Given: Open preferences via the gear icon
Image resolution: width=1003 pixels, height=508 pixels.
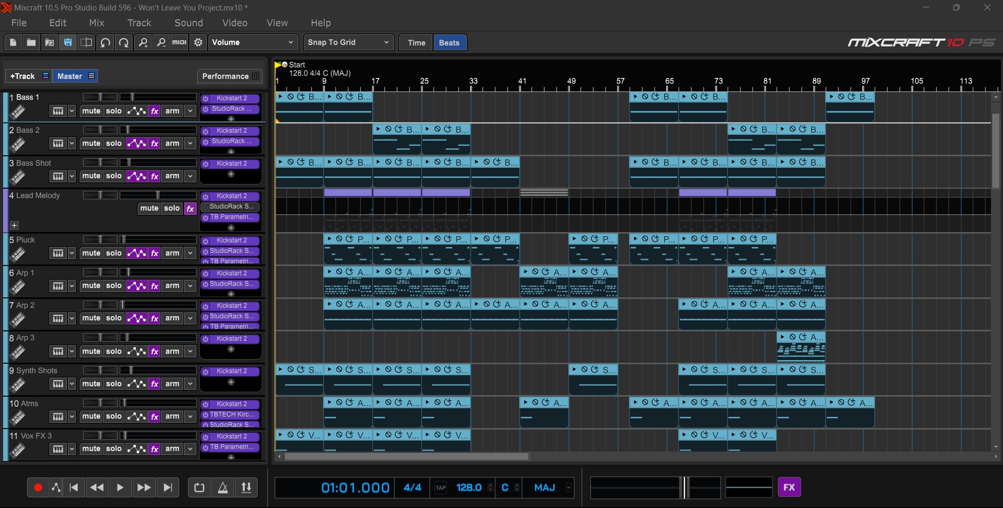Looking at the screenshot, I should point(198,42).
